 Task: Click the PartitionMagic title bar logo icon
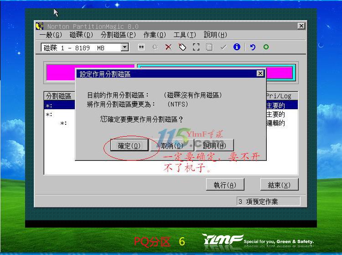point(40,26)
